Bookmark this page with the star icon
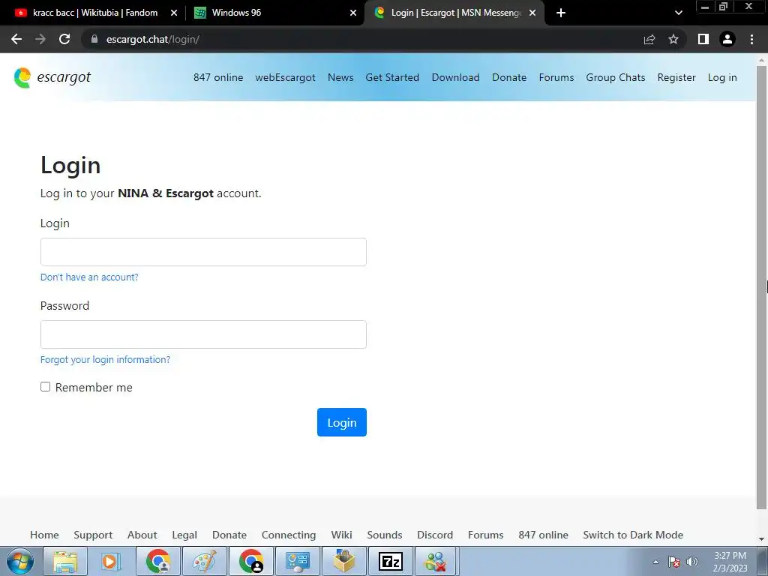This screenshot has height=576, width=768. [x=673, y=39]
